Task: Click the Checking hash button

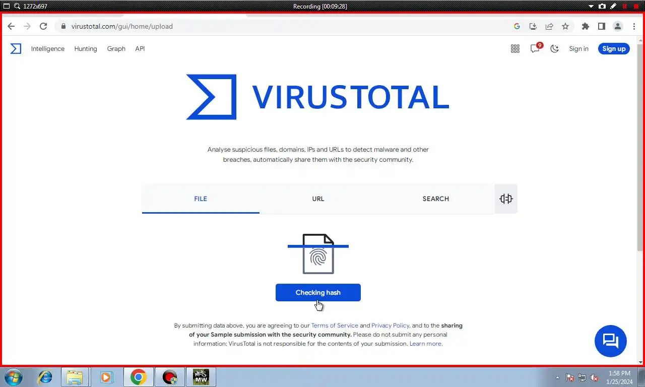Action: (318, 292)
